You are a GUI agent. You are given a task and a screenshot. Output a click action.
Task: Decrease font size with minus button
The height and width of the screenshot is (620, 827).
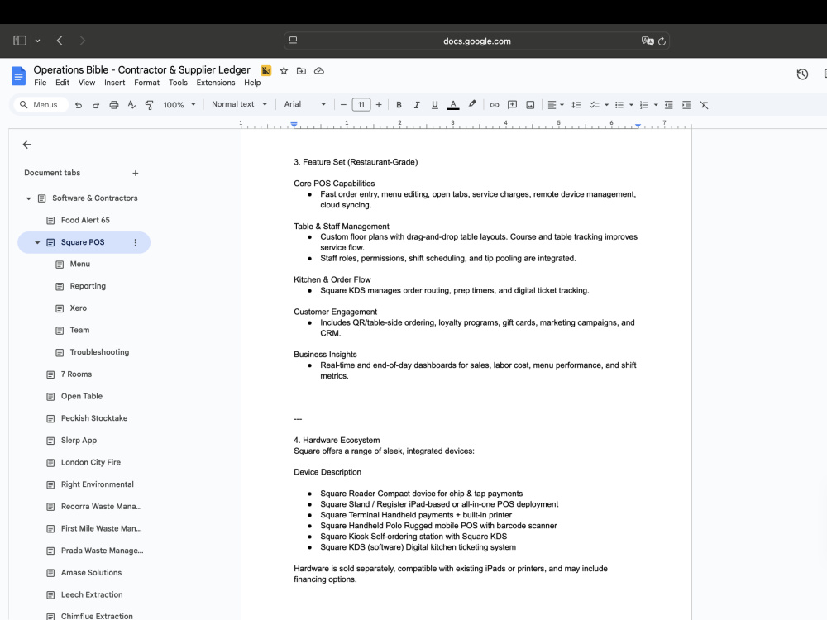click(343, 105)
